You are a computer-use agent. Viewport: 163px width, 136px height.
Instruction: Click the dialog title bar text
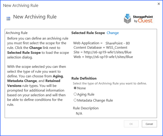click(21, 5)
